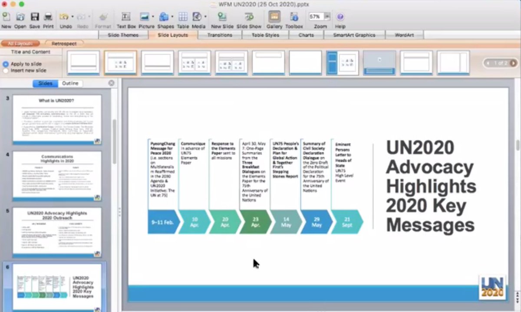The image size is (521, 312).
Task: Switch to Outline view tab
Action: pyautogui.click(x=70, y=83)
